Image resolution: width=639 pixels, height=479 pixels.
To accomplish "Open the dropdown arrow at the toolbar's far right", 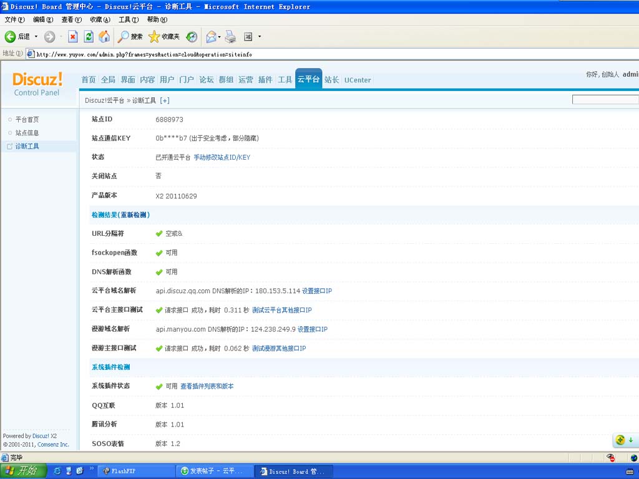I will tap(259, 37).
